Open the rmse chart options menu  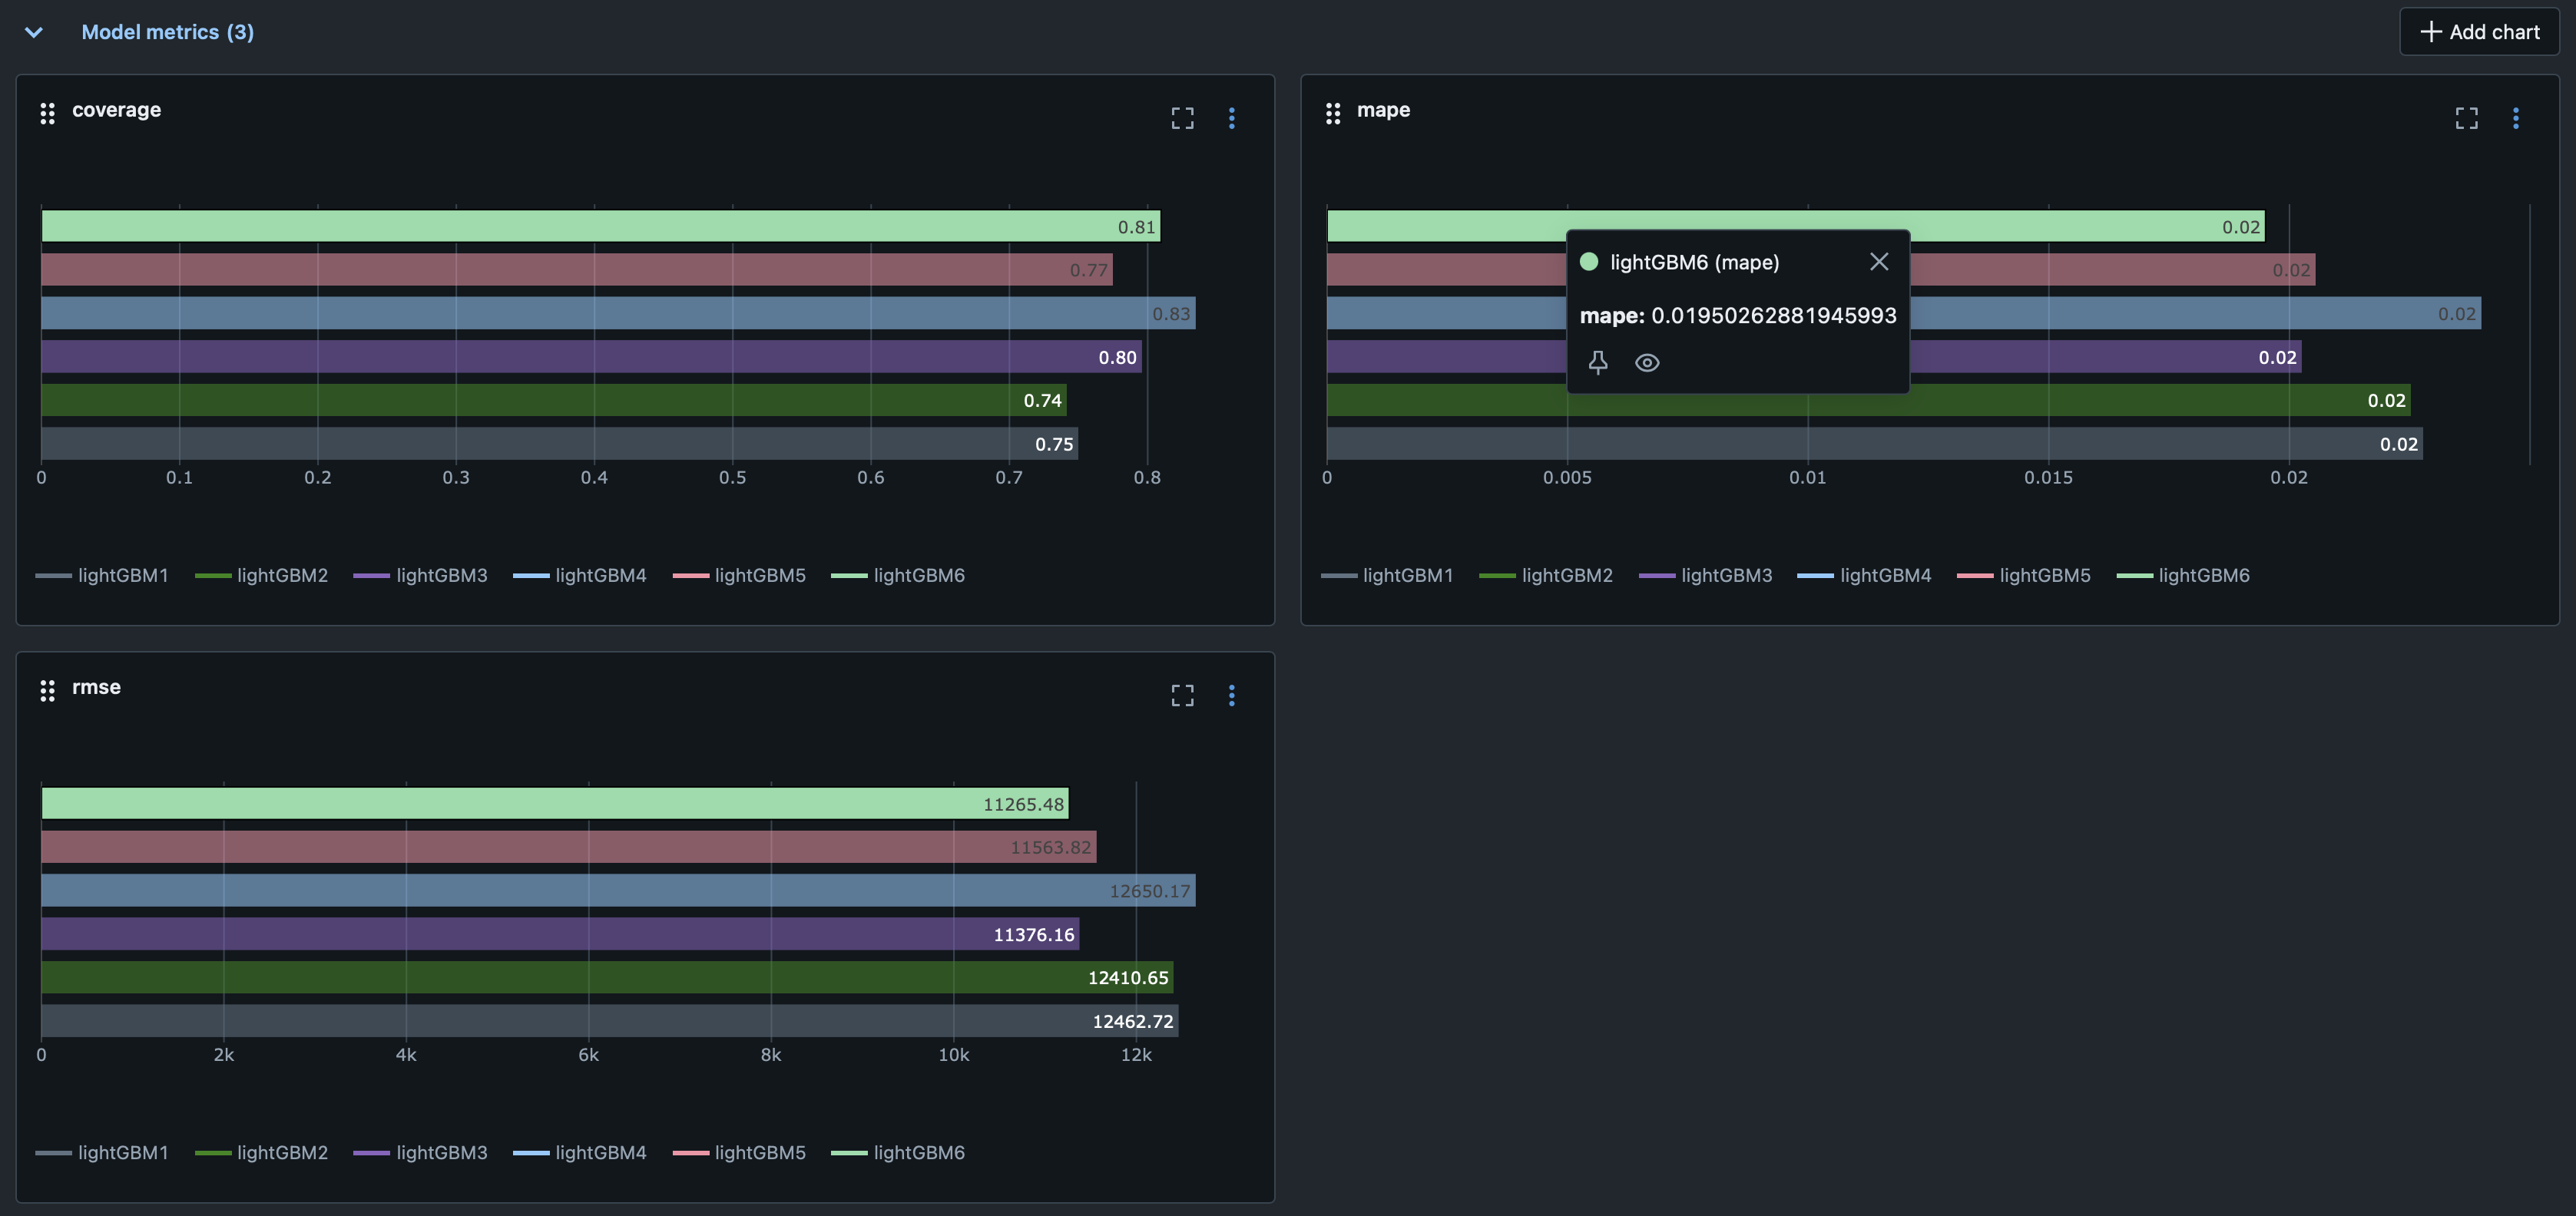tap(1231, 695)
